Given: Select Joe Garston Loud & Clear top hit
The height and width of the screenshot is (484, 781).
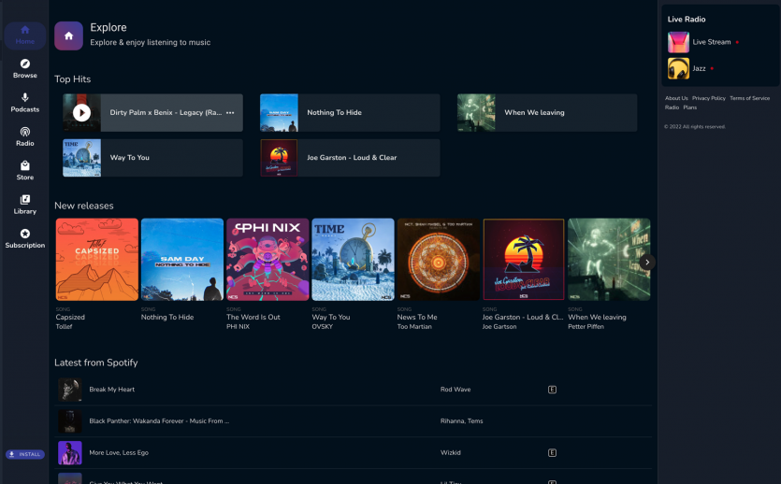Looking at the screenshot, I should 350,158.
